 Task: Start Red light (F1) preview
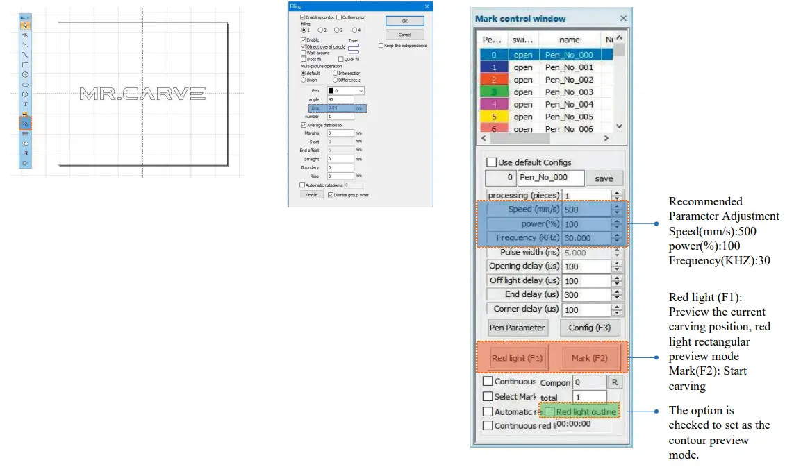coord(517,358)
